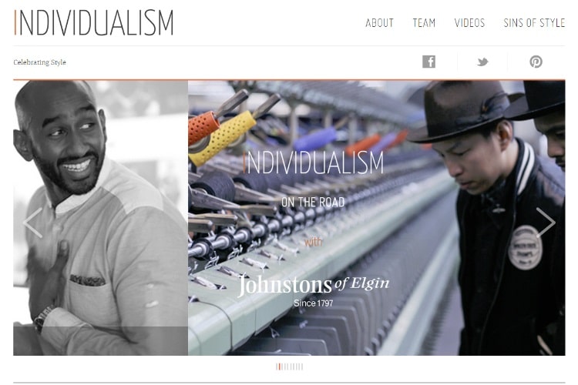Viewport: 578px width, 385px height.
Task: Open the Pinterest icon
Action: (x=536, y=62)
